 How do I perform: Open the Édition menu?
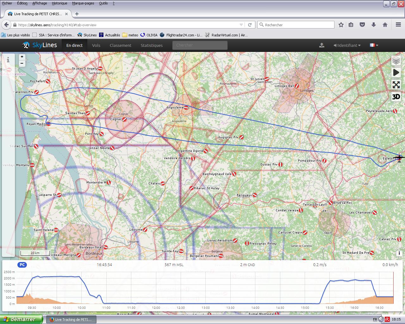coord(22,3)
